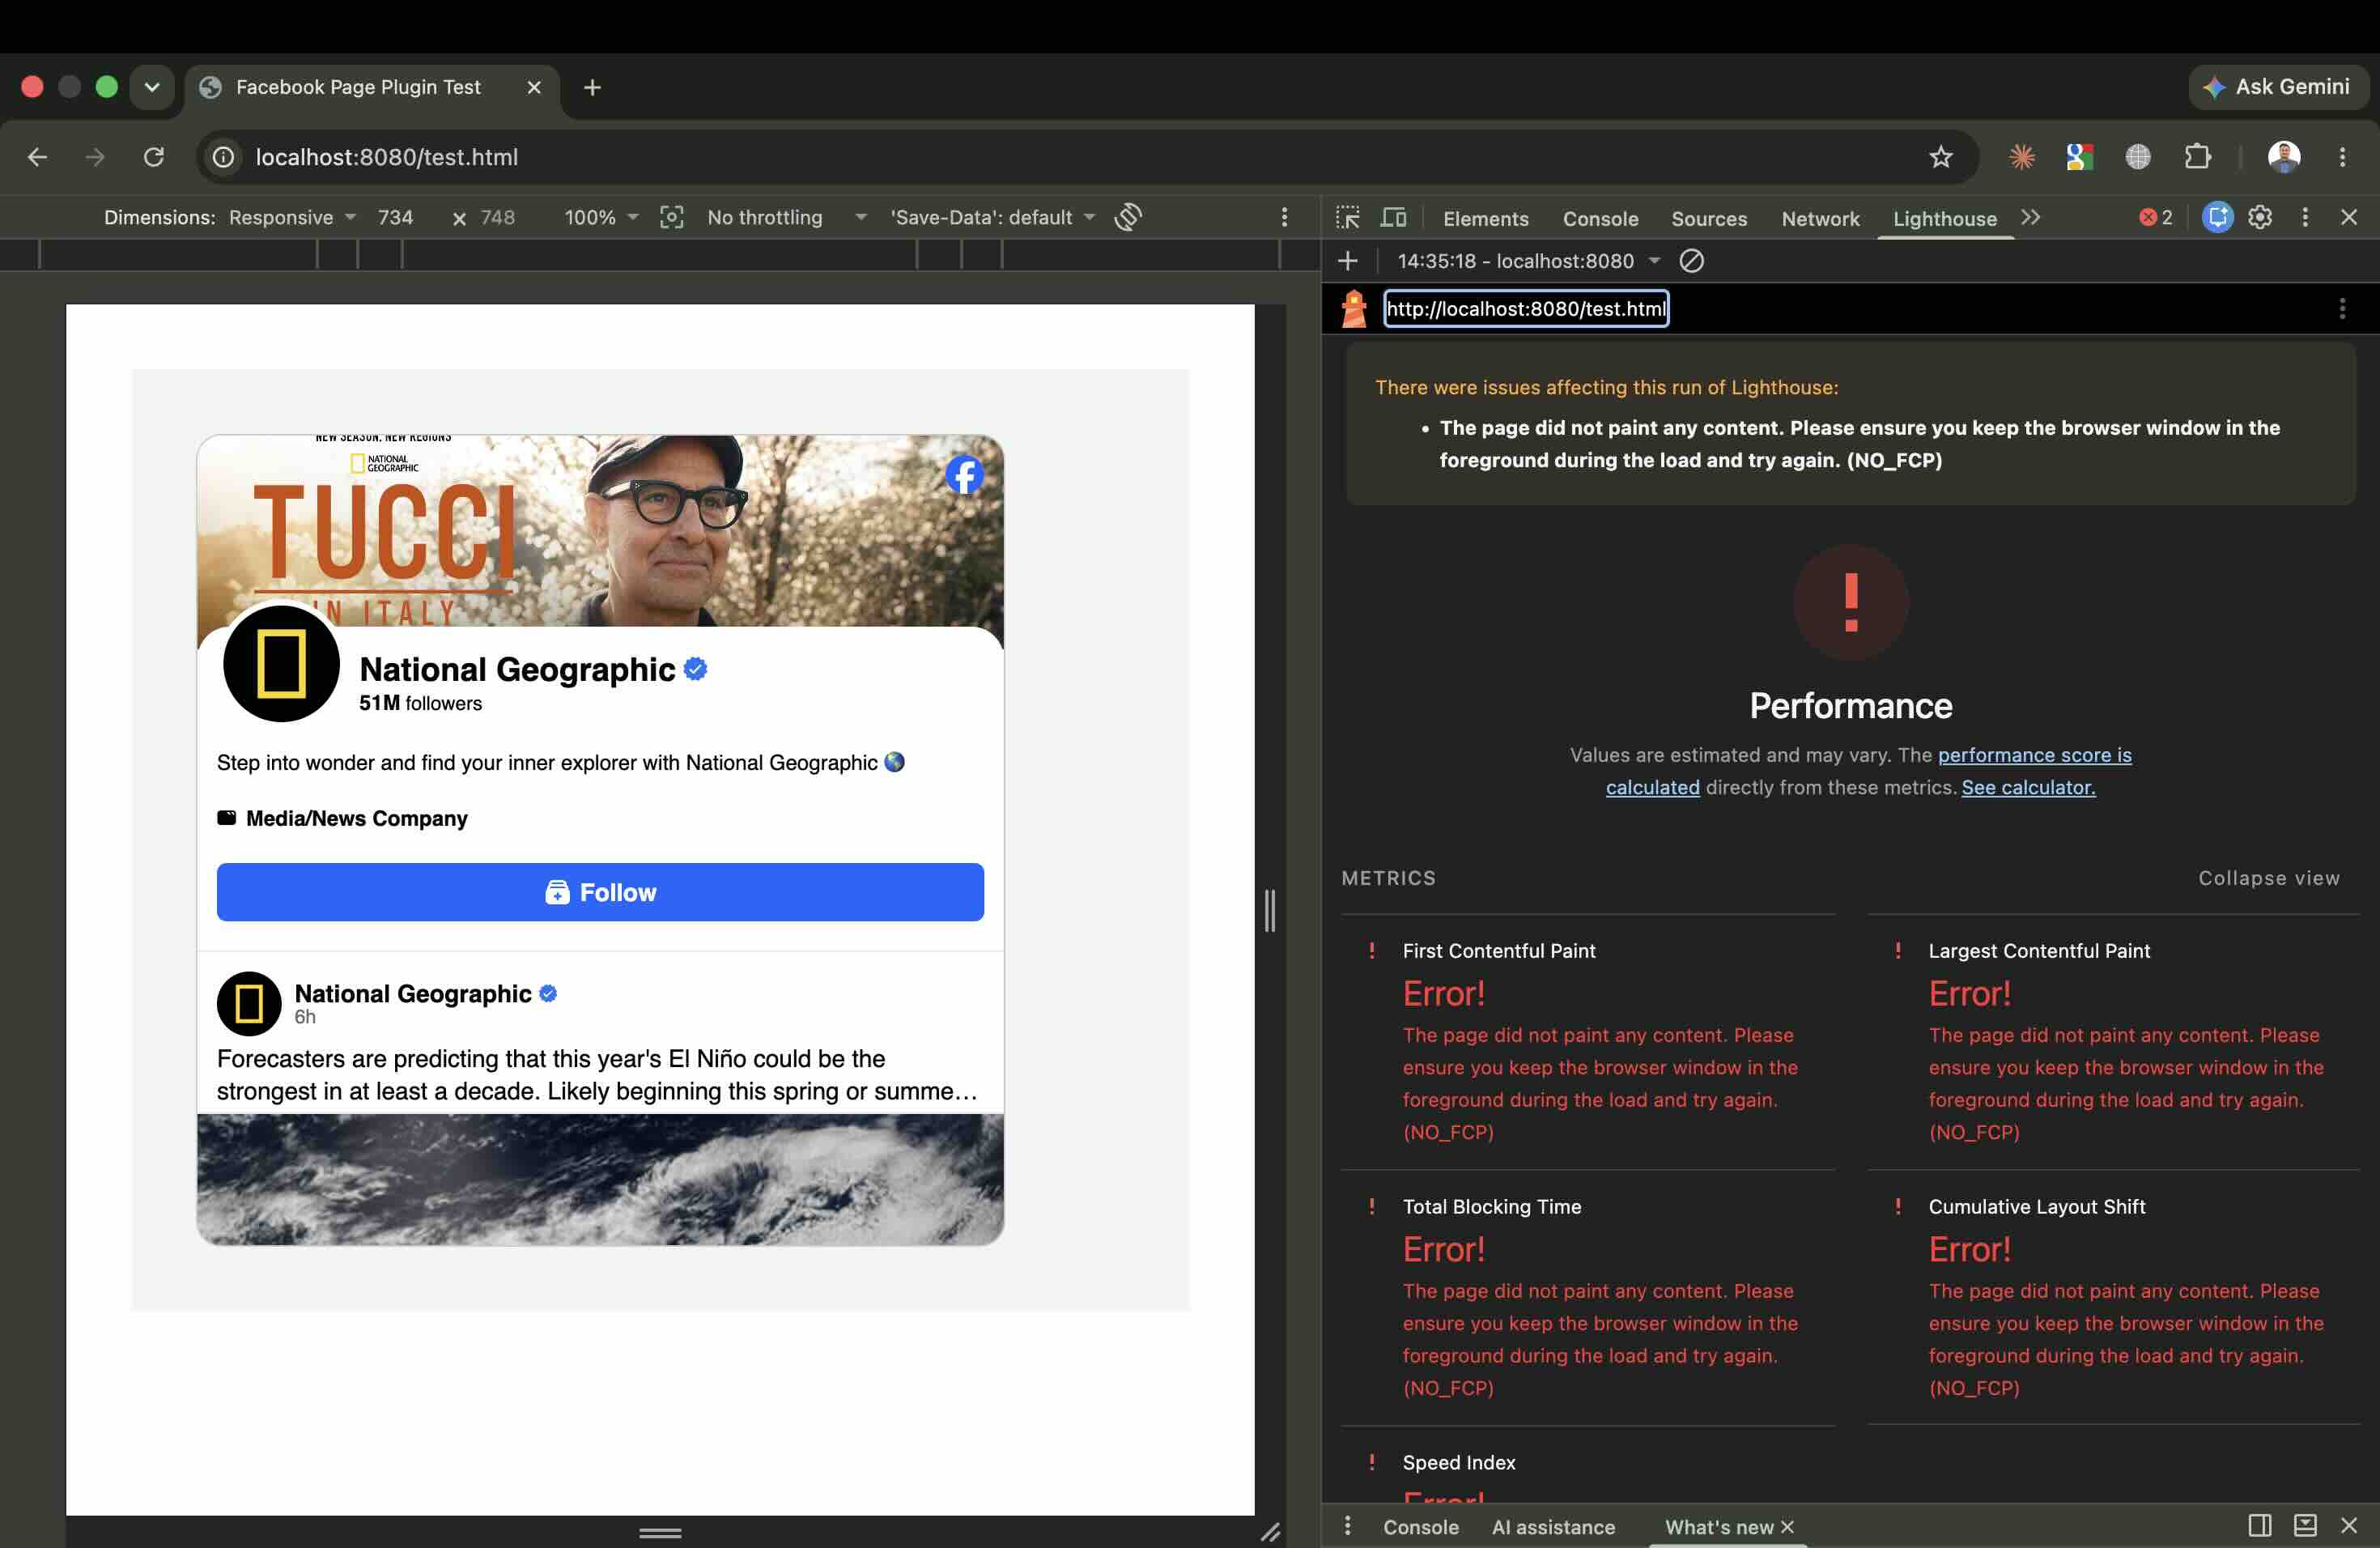2380x1548 pixels.
Task: Open the post author National Geographic link
Action: pyautogui.click(x=413, y=993)
